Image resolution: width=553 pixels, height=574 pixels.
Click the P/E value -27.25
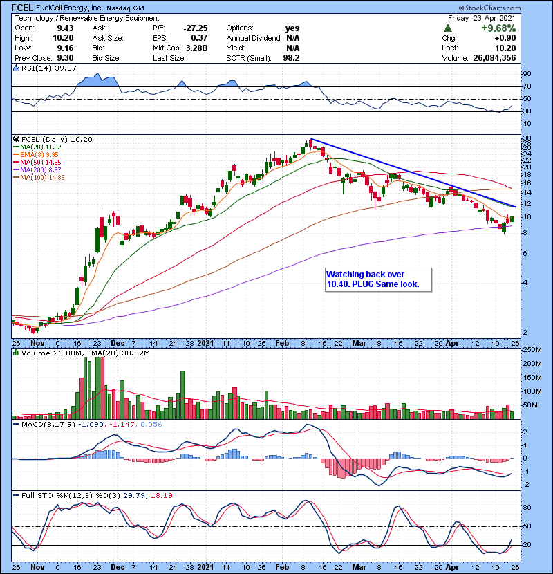(x=196, y=28)
